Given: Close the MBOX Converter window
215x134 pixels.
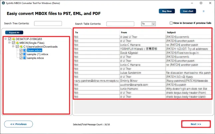Looking at the screenshot, I should tap(210, 3).
